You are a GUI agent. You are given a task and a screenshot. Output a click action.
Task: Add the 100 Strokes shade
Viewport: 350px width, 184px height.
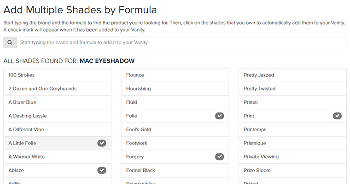tap(58, 75)
